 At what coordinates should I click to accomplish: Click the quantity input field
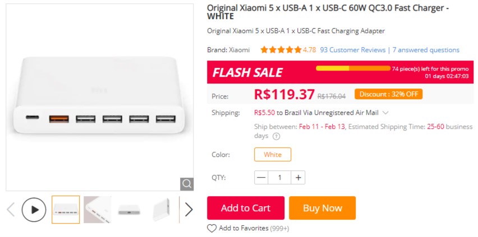pyautogui.click(x=279, y=178)
